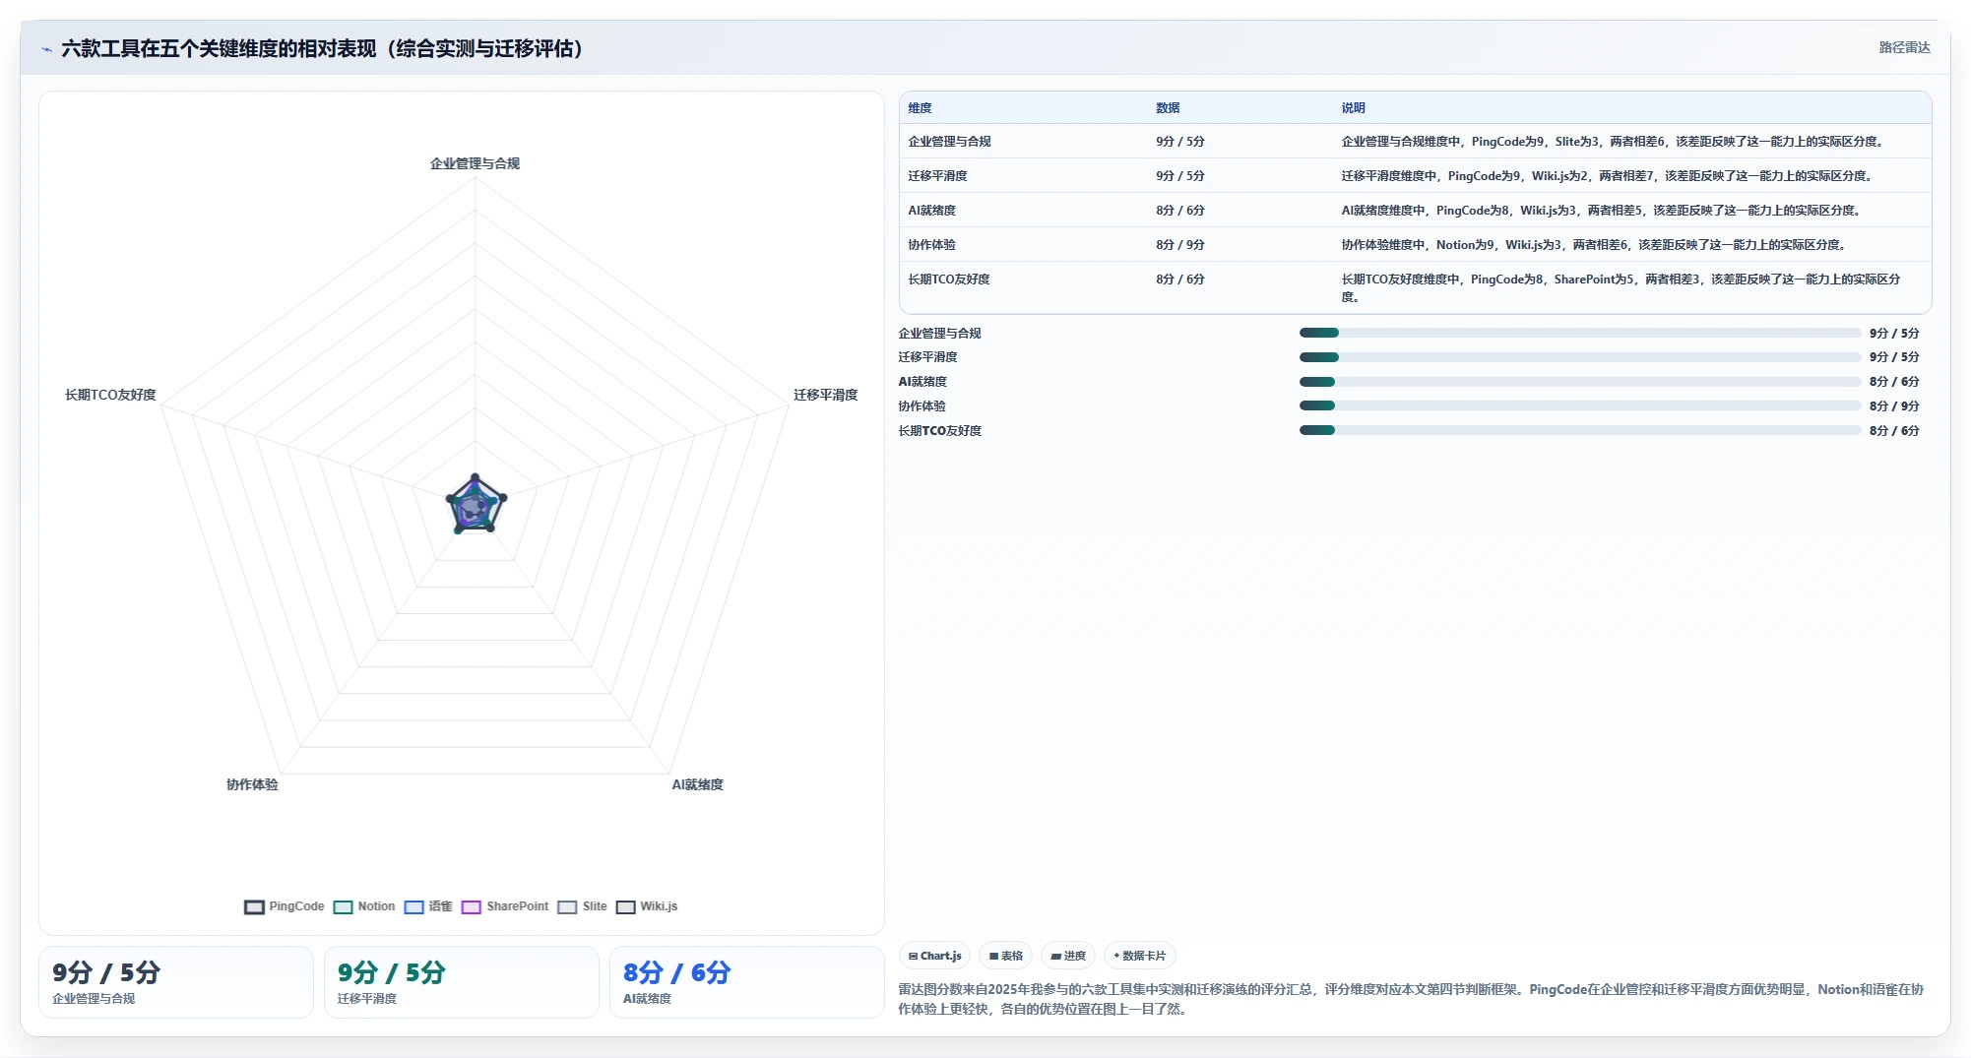Viewport: 1971px width, 1058px height.
Task: Toggle the SharePoint legend swatch
Action: pyautogui.click(x=472, y=906)
